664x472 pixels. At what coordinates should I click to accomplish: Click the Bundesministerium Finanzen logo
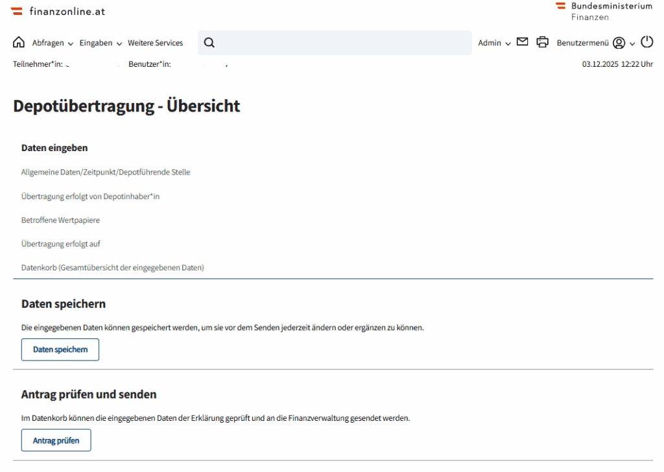point(603,11)
